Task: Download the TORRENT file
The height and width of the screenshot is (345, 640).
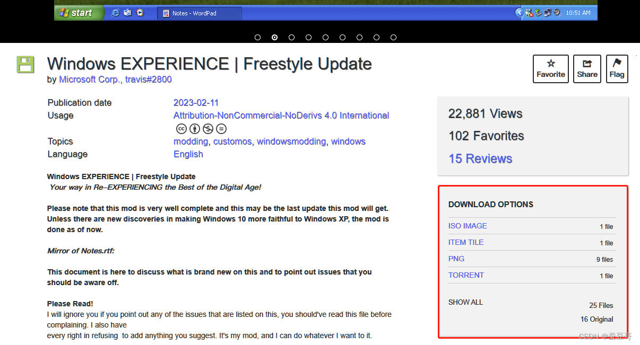Action: pyautogui.click(x=466, y=275)
